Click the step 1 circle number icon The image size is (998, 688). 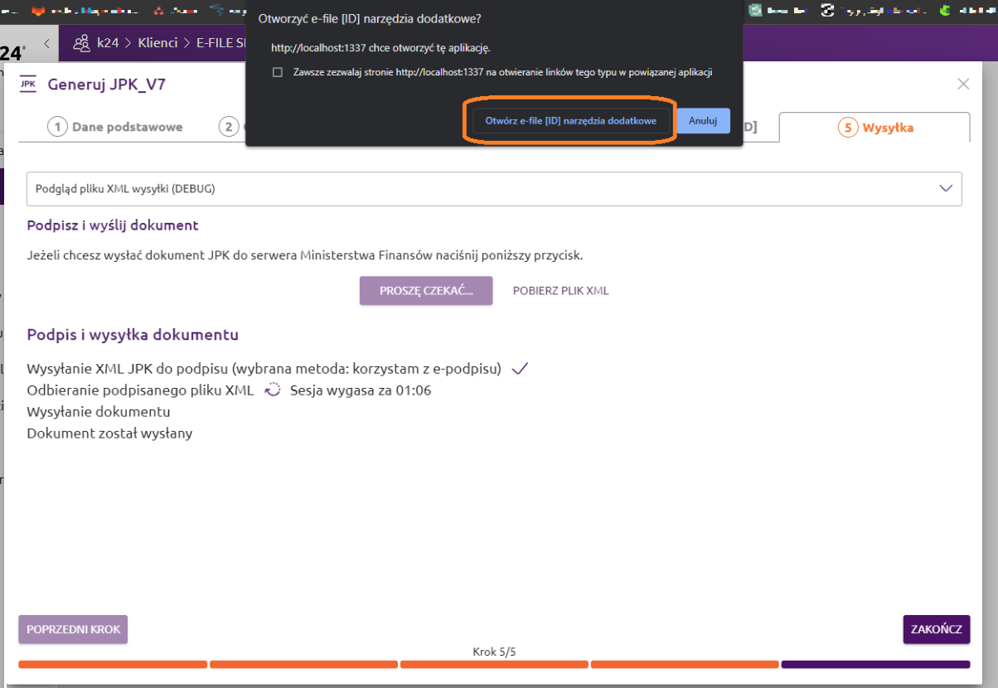(x=57, y=127)
